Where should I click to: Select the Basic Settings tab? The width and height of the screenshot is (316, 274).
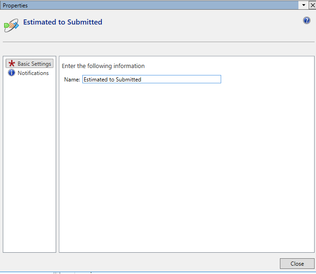tap(34, 64)
